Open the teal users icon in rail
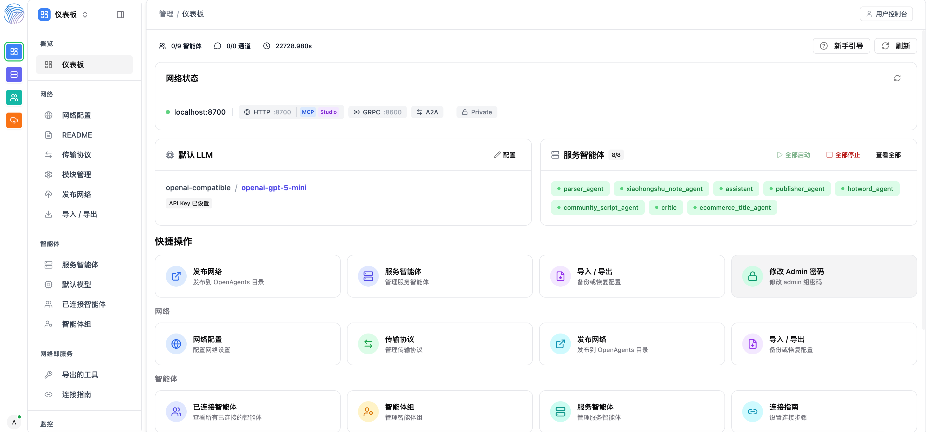Image resolution: width=926 pixels, height=432 pixels. tap(14, 97)
